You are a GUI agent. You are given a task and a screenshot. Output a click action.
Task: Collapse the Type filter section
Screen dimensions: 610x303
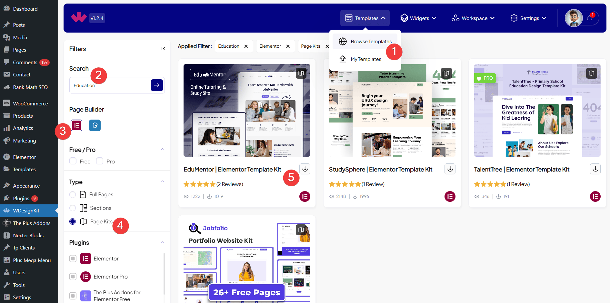tap(163, 181)
